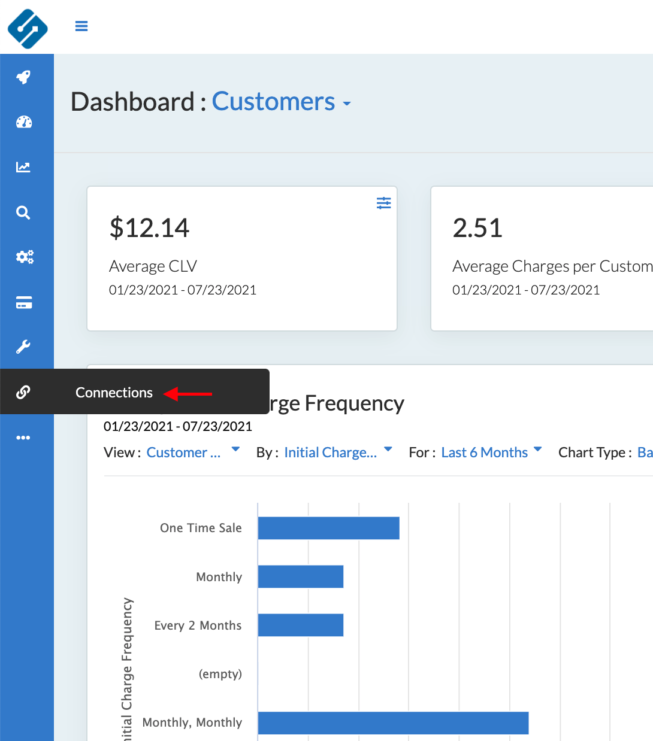
Task: Toggle the hamburger menu button
Action: tap(81, 26)
